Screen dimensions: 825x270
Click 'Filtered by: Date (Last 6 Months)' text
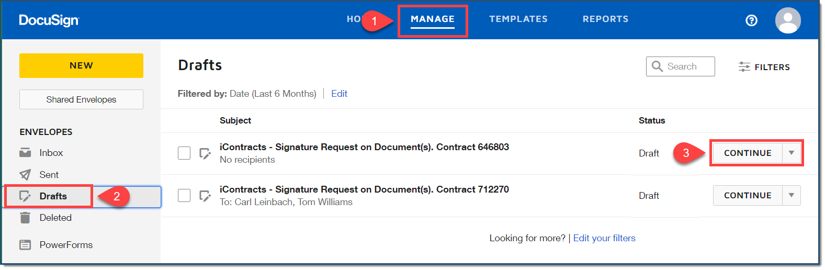coord(247,94)
